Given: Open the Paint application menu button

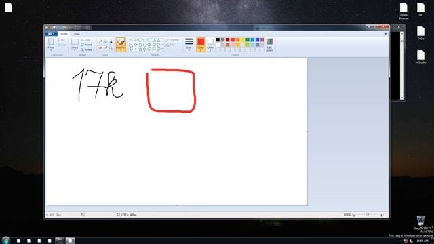Looking at the screenshot, I should pos(52,34).
